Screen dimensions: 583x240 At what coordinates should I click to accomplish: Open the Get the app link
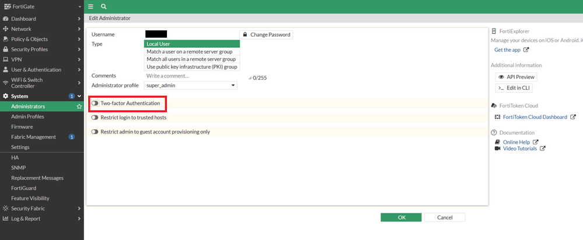[507, 50]
